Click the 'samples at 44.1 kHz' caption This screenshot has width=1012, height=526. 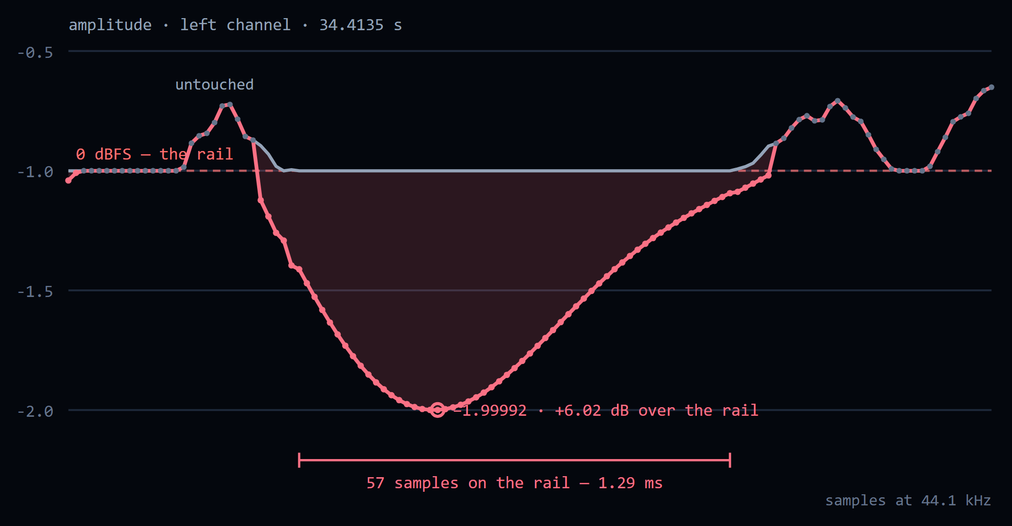(908, 500)
